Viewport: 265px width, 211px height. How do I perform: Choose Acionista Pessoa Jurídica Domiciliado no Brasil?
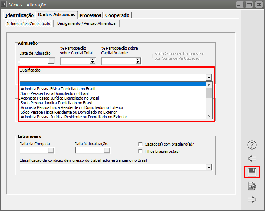tap(59, 98)
